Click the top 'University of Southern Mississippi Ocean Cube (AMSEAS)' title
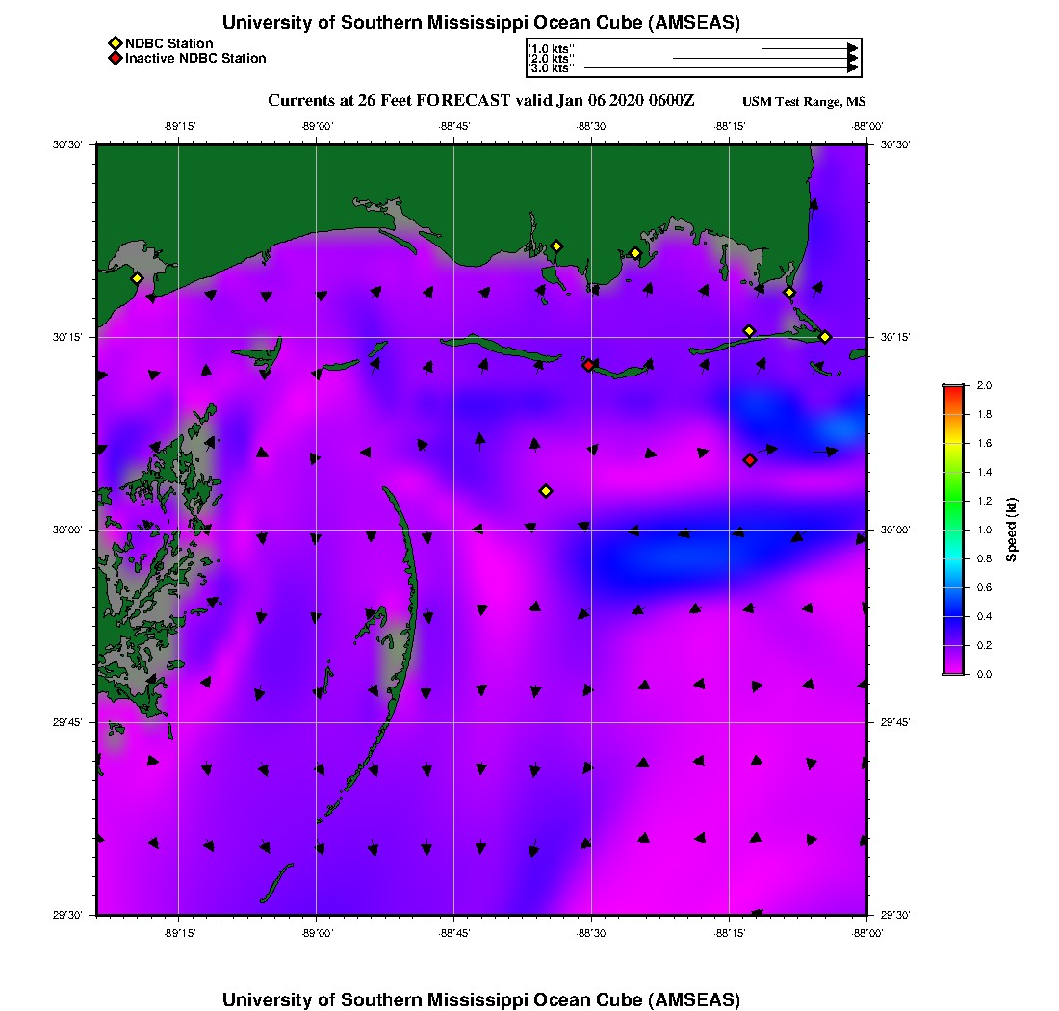 click(x=480, y=23)
